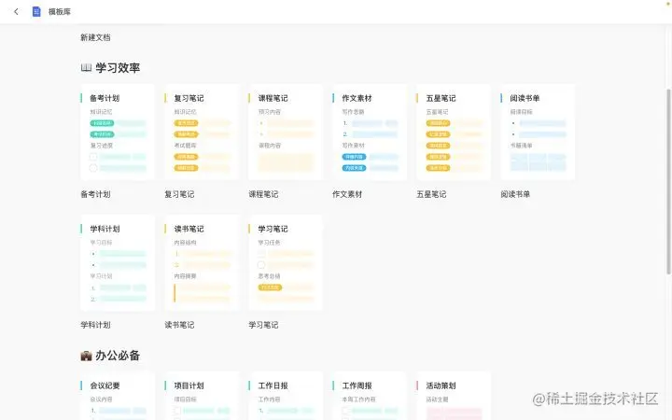Open the 学科计划 template thumbnail
This screenshot has width=672, height=420.
(x=118, y=262)
